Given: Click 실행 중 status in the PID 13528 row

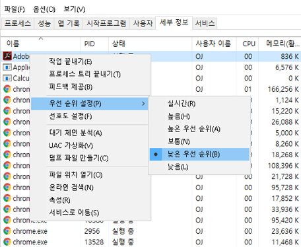Looking at the screenshot, I should [x=123, y=242].
